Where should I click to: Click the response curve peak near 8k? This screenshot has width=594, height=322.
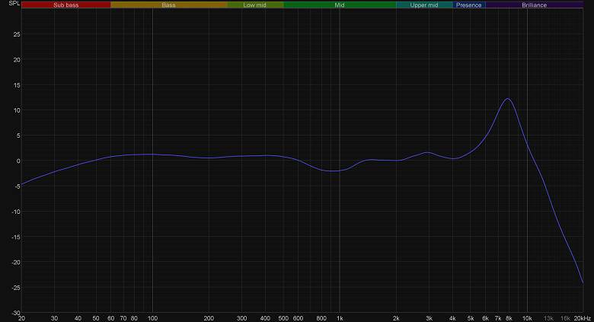[x=508, y=99]
